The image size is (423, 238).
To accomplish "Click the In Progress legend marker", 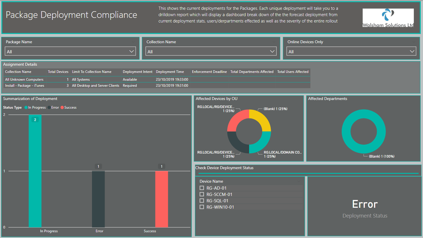I will coord(26,107).
